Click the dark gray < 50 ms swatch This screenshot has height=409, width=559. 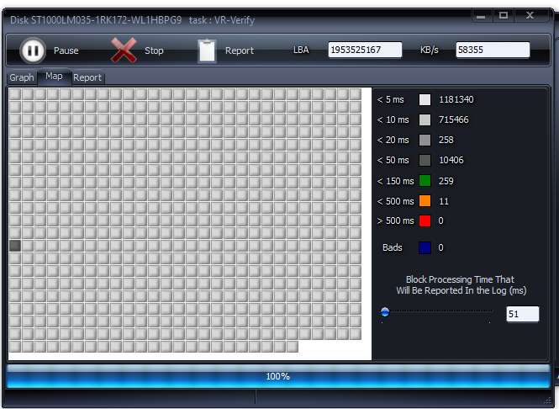[x=425, y=161]
